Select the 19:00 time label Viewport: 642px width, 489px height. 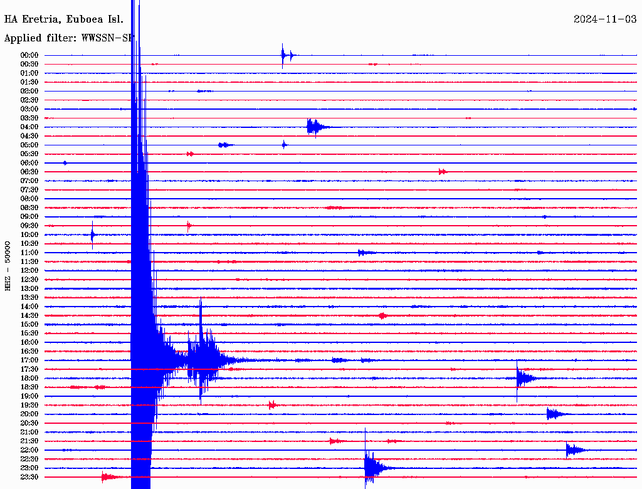29,396
